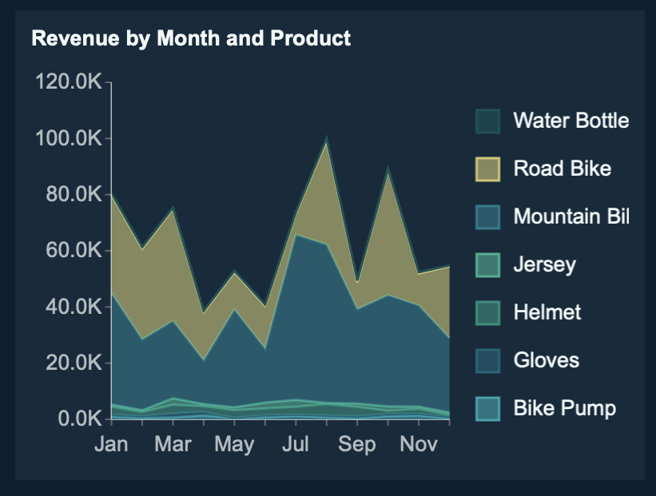Click the Road Bike legend color swatch

(x=487, y=169)
